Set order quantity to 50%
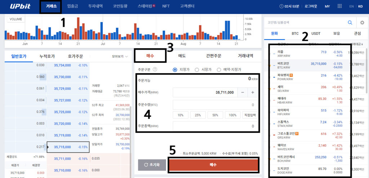 215,115
